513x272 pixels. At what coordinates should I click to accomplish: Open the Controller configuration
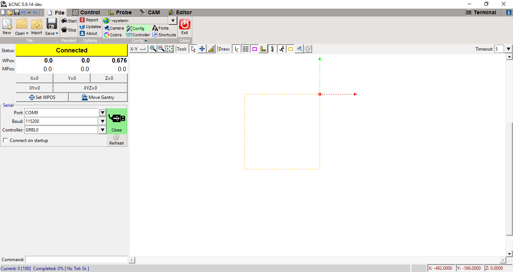[138, 35]
